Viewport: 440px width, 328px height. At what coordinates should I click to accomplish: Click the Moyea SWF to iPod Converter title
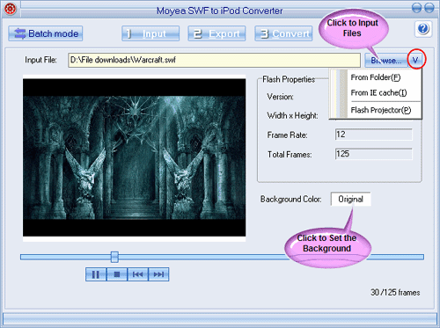219,11
